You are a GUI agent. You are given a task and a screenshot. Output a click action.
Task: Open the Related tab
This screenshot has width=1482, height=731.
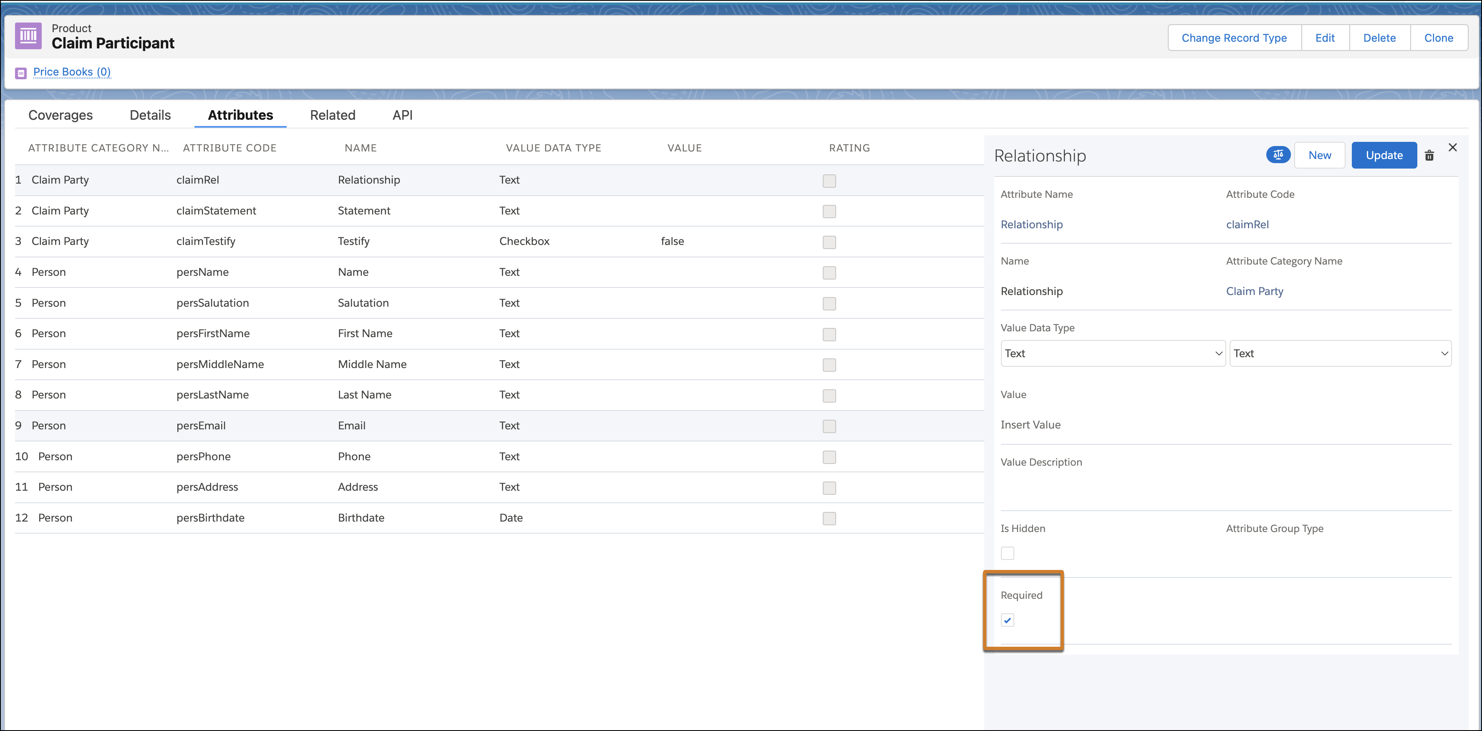(333, 115)
